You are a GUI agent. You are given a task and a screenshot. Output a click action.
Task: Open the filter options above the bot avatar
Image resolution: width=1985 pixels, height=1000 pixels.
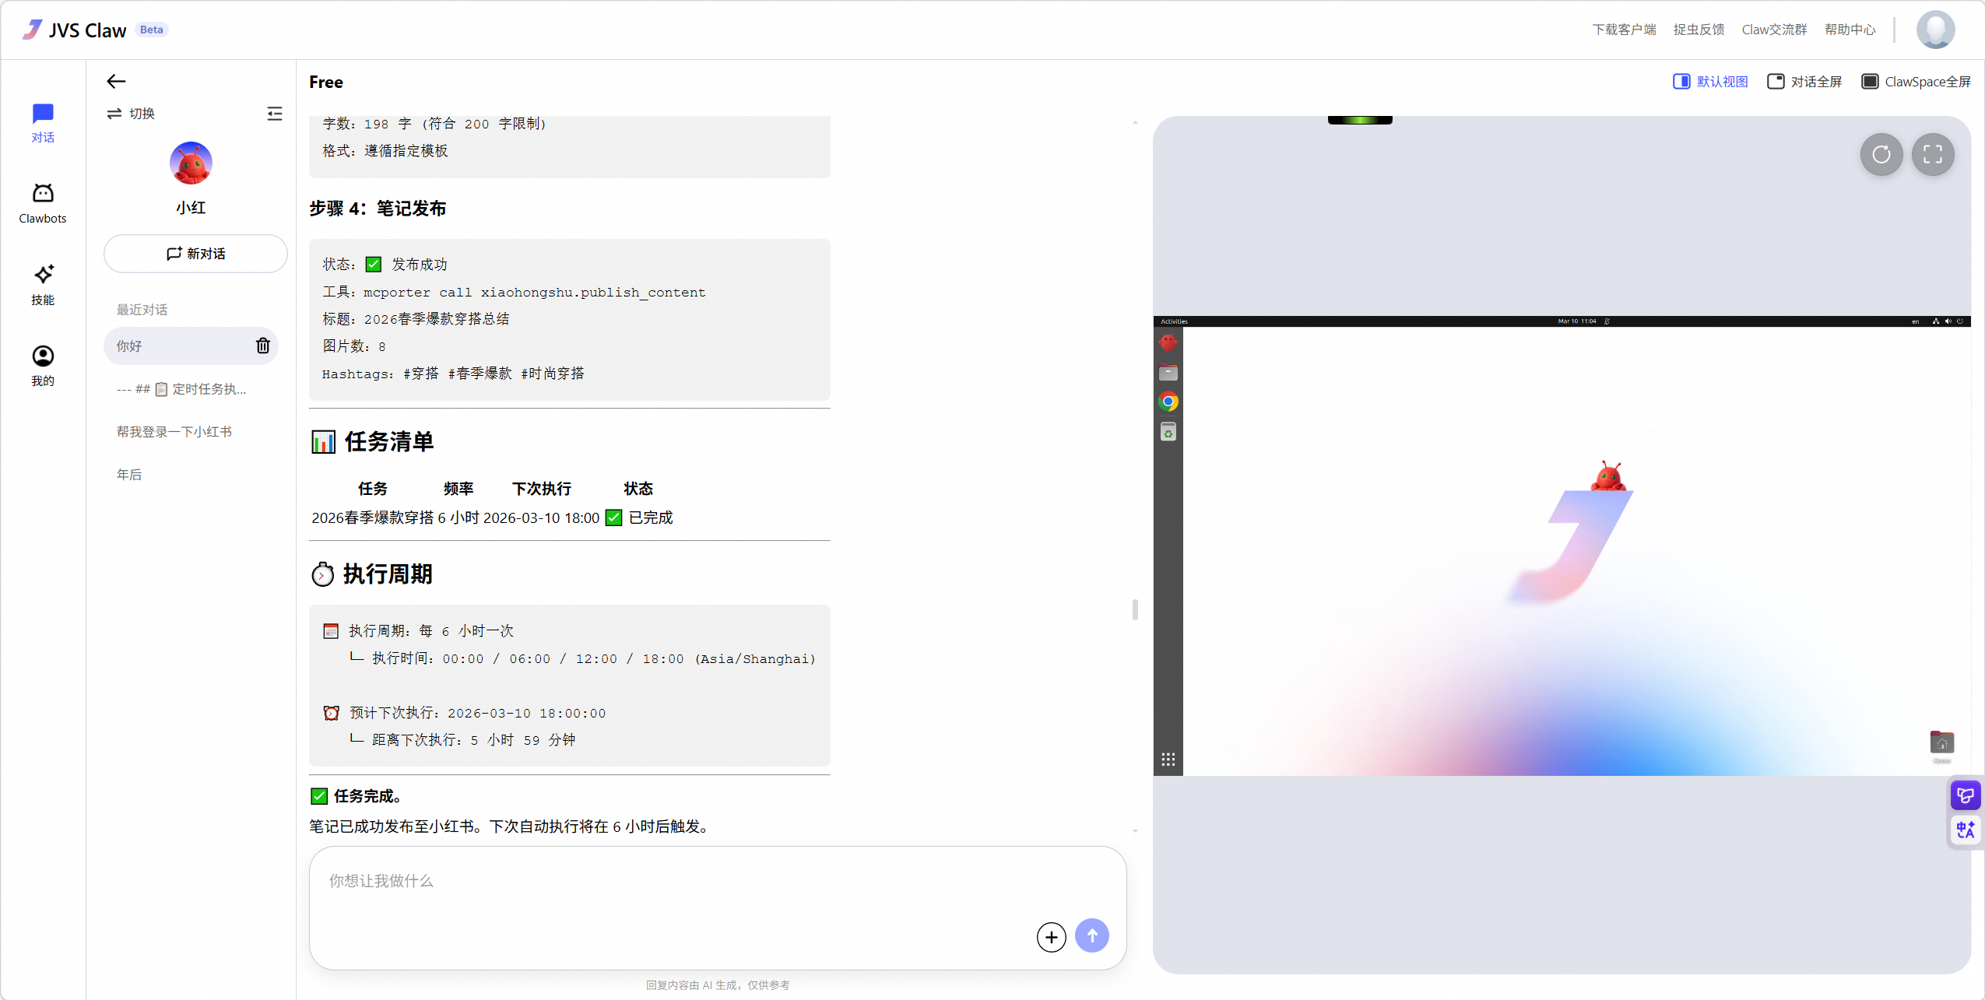click(x=275, y=113)
